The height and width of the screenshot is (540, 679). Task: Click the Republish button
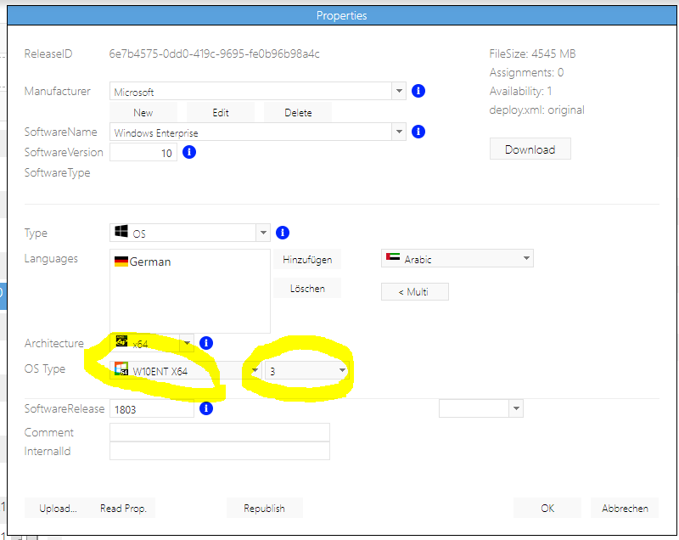coord(265,508)
